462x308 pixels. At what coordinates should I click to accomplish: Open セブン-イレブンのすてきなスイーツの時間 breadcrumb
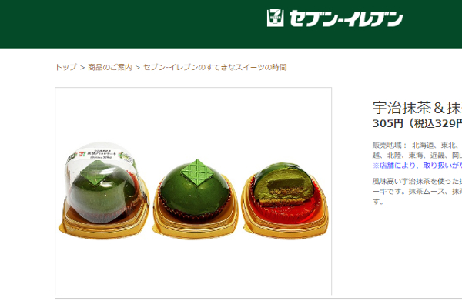click(x=215, y=67)
